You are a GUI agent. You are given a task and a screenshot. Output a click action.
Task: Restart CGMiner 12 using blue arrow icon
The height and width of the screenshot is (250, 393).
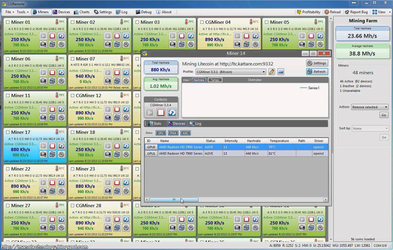126,109
